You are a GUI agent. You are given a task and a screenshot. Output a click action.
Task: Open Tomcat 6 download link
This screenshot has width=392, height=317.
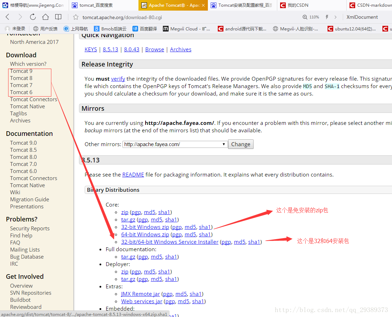(21, 92)
